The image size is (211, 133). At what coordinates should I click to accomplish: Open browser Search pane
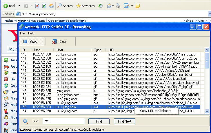coord(65,6)
